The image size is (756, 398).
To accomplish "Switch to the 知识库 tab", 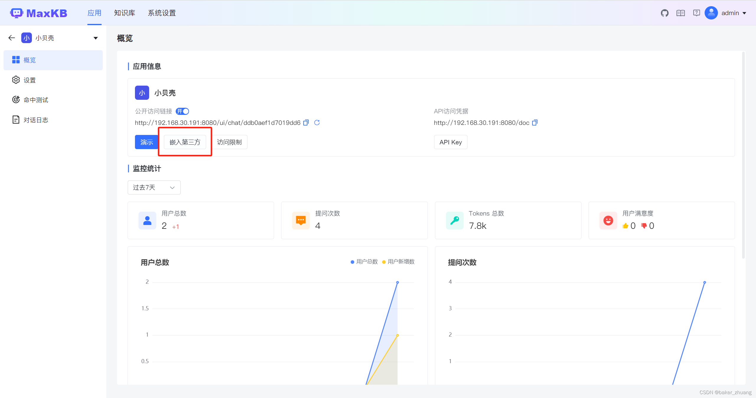I will coord(124,13).
